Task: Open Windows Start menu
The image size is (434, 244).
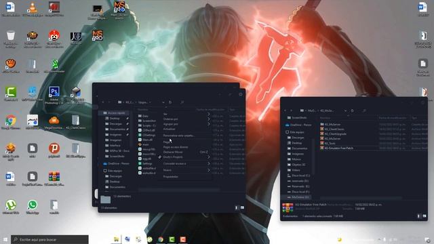Action: pyautogui.click(x=5, y=239)
